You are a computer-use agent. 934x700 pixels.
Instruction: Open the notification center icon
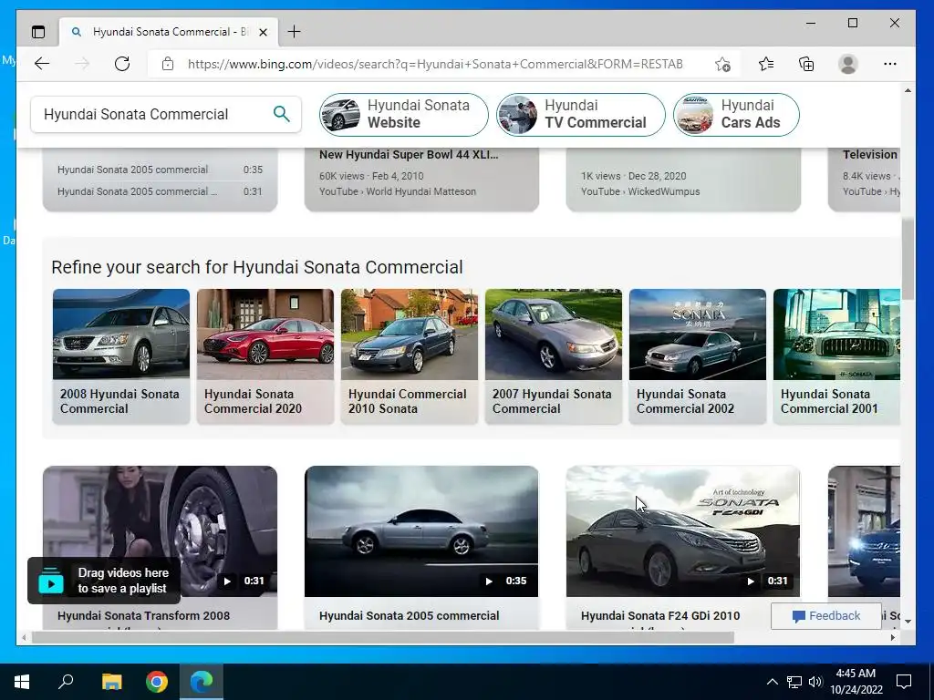pos(904,682)
